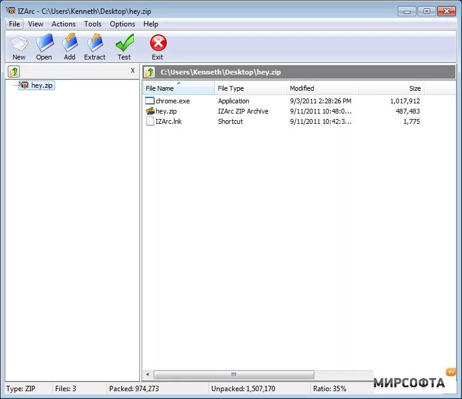
Task: Open the Options menu
Action: pos(122,24)
